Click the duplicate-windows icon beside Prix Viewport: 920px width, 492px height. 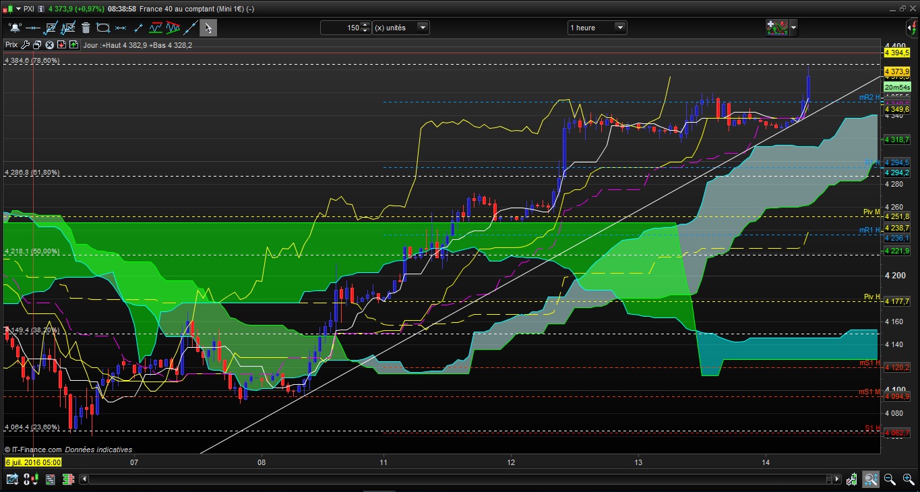click(x=37, y=45)
